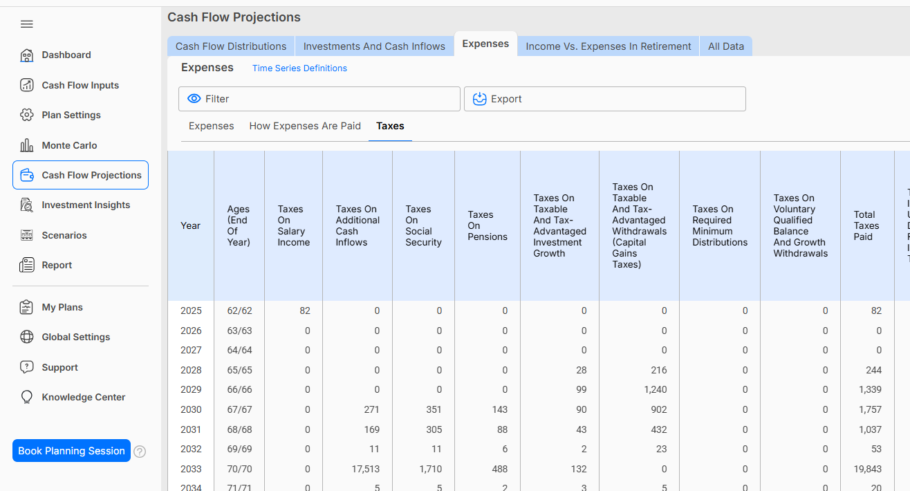Click the Scenarios icon
Image resolution: width=910 pixels, height=491 pixels.
point(27,235)
